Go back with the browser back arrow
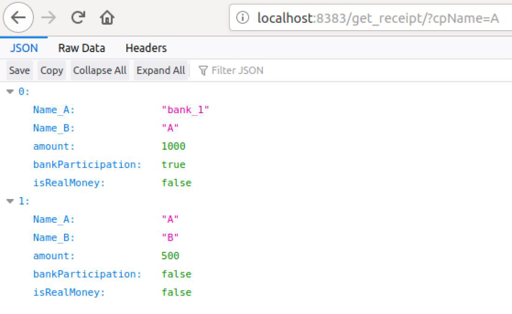This screenshot has width=512, height=314. tap(18, 18)
